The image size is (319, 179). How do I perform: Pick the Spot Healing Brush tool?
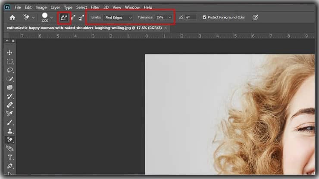pyautogui.click(x=10, y=105)
